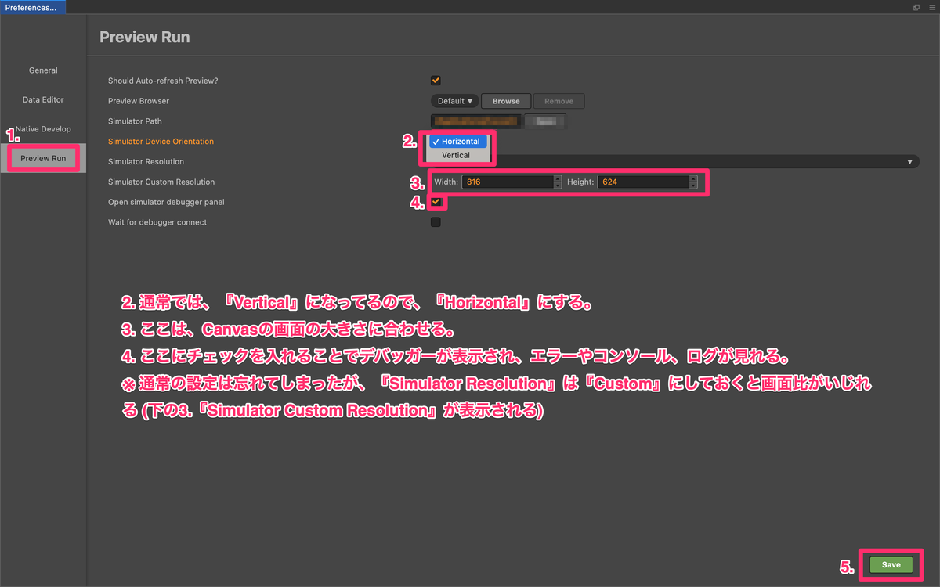Disable Open simulator debugger panel checkbox
Image resolution: width=940 pixels, height=587 pixels.
(436, 202)
